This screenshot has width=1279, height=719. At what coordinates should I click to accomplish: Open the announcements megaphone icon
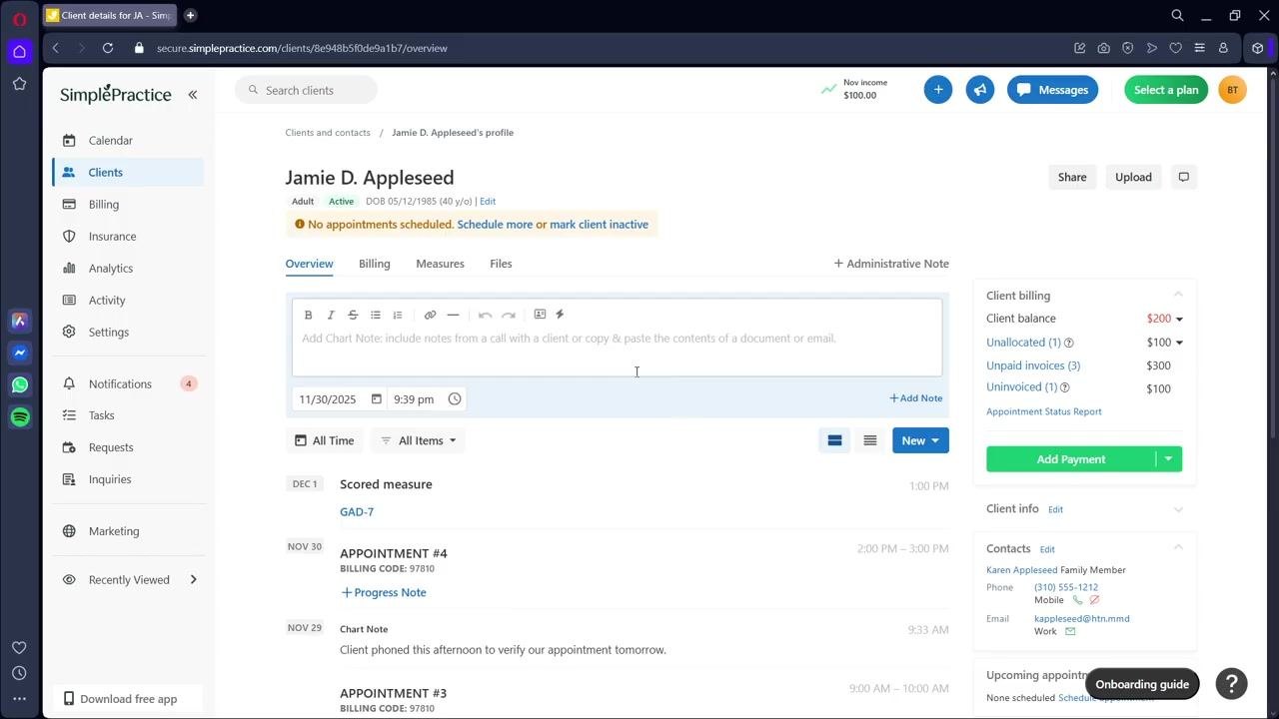coord(980,90)
